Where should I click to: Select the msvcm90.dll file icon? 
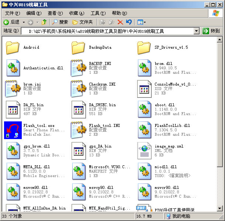pos(13,192)
